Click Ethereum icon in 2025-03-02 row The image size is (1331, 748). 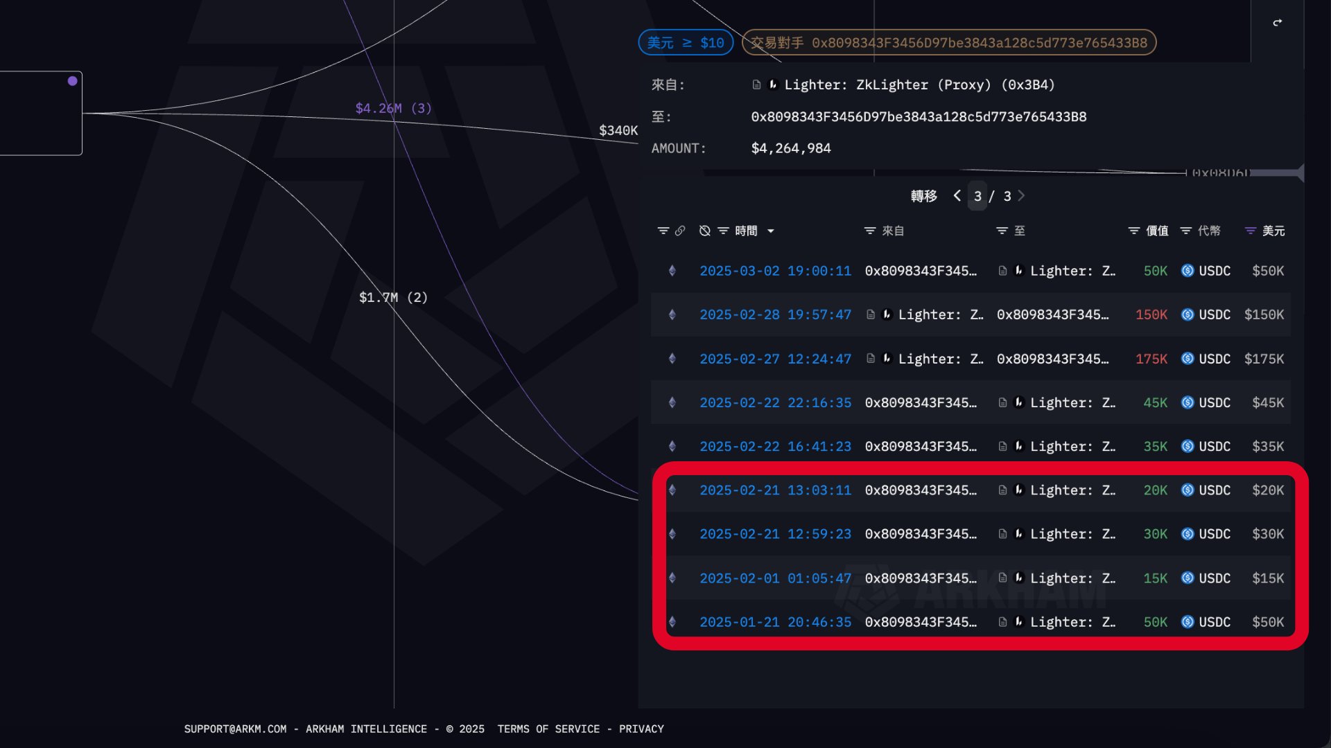pyautogui.click(x=672, y=271)
